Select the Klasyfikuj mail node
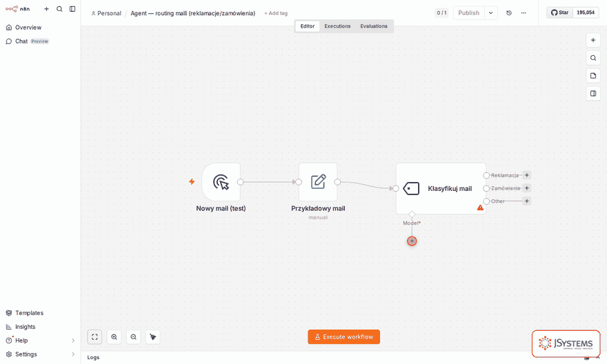Image resolution: width=607 pixels, height=364 pixels. tap(441, 188)
